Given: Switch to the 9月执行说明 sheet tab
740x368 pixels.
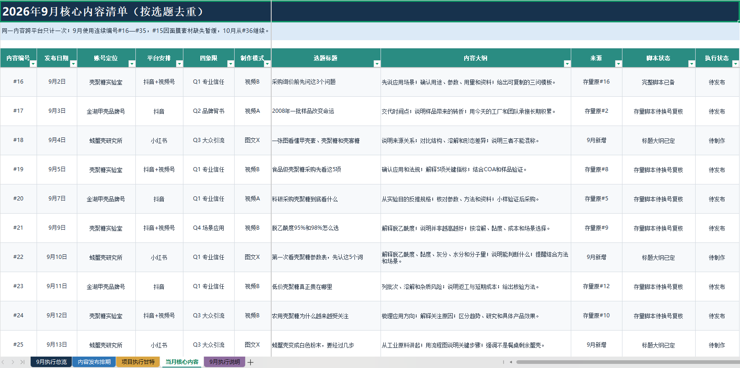Looking at the screenshot, I should [225, 362].
